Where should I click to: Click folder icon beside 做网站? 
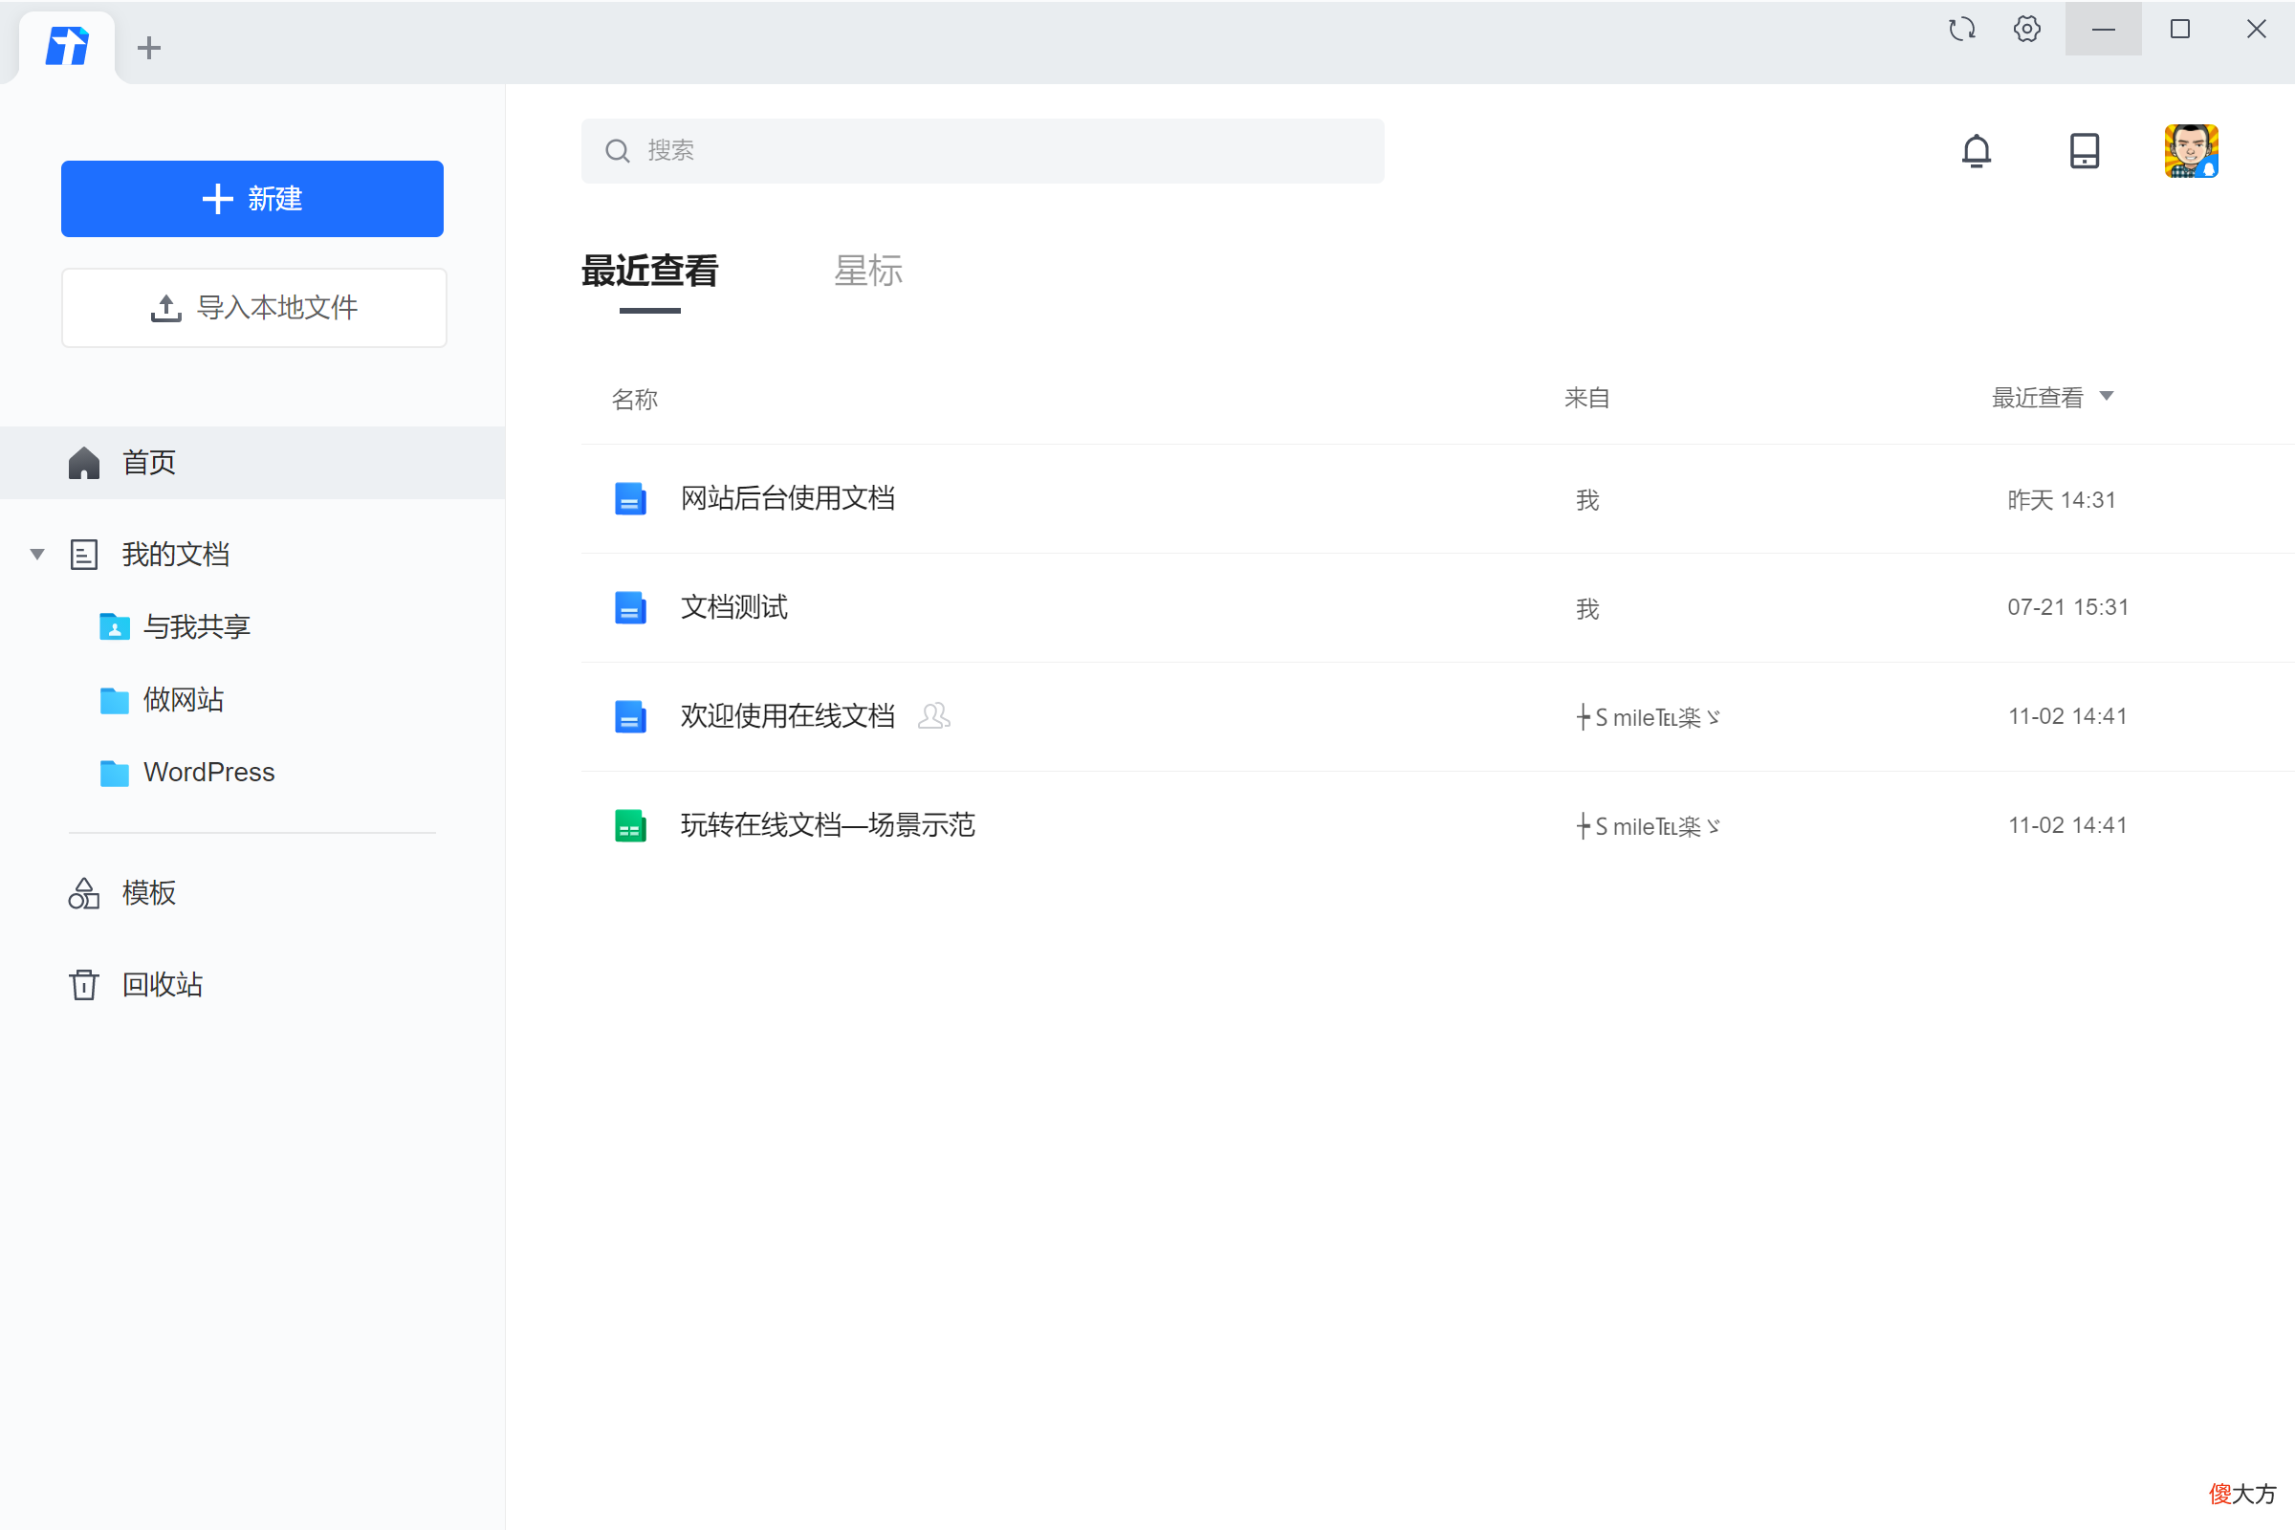pos(114,700)
